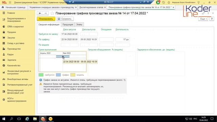The height and width of the screenshot is (122, 217).
Task: Open the Кадры section
Action: tap(11, 54)
